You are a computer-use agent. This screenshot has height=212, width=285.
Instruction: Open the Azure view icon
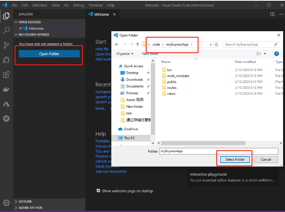point(6,104)
